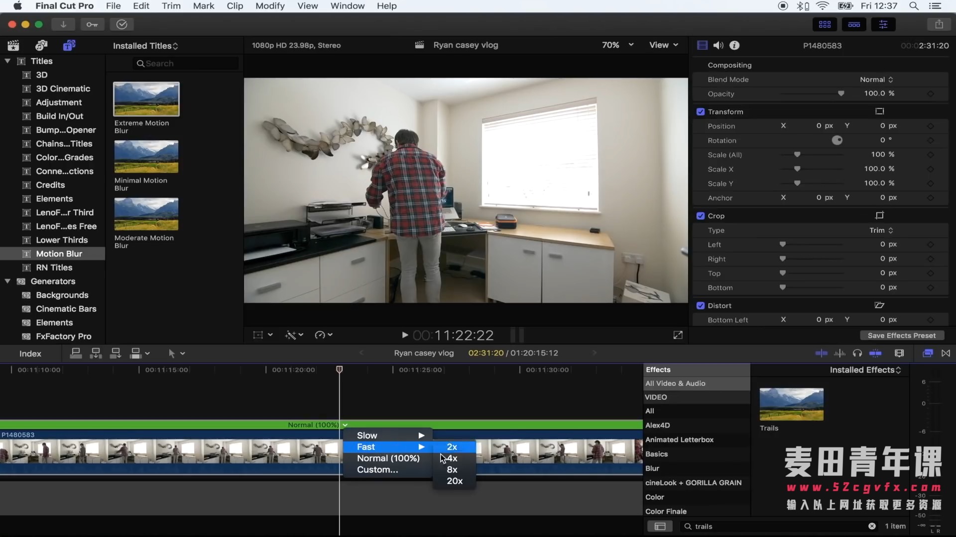Open the Transform tool dropdown below the viewer
956x537 pixels.
pyautogui.click(x=263, y=335)
